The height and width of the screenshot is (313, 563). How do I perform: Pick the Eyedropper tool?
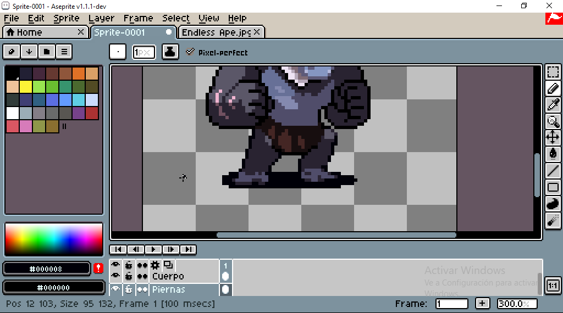click(553, 105)
